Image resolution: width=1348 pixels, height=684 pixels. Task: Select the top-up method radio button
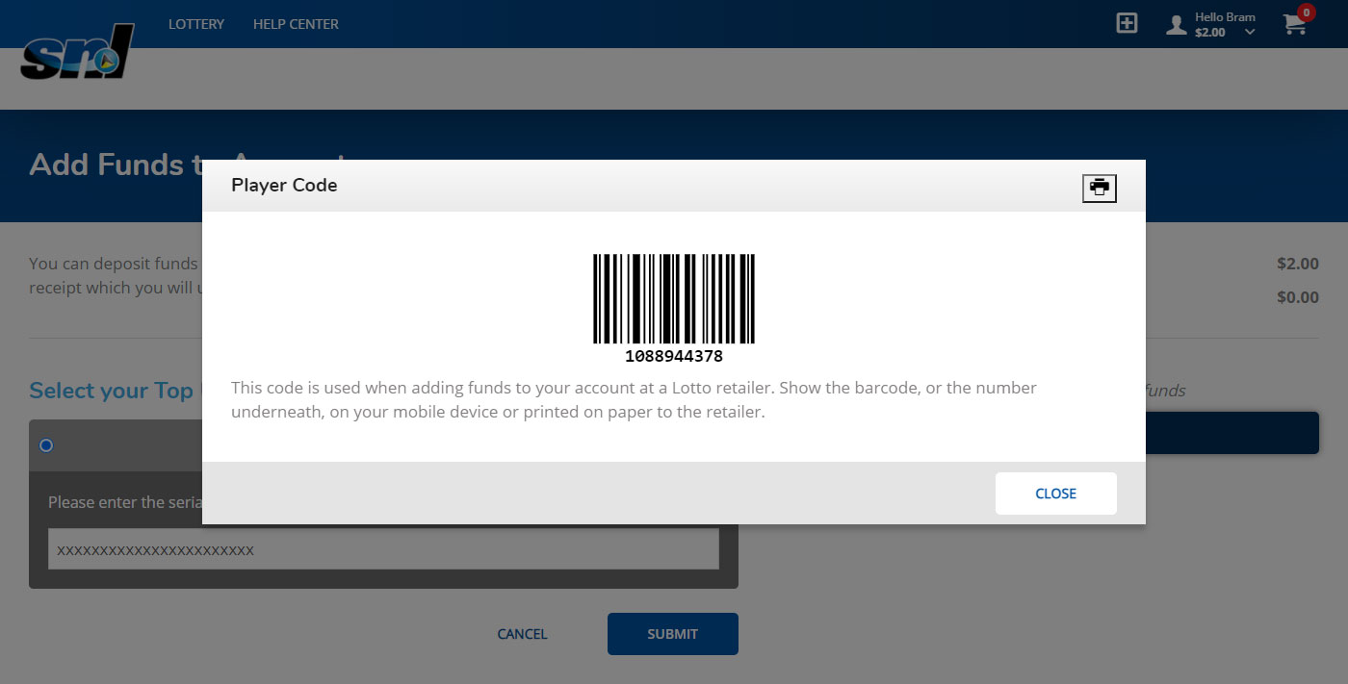(46, 445)
